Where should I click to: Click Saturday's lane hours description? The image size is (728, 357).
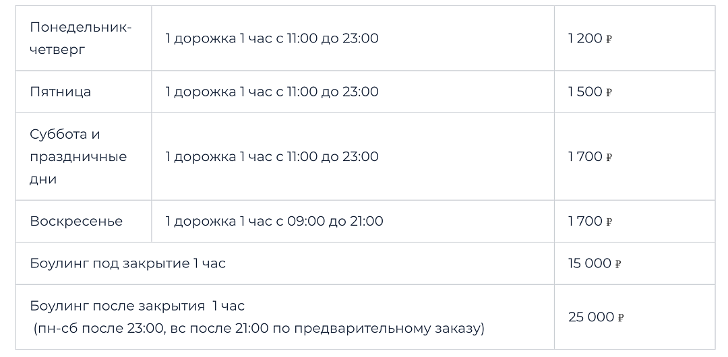click(272, 156)
